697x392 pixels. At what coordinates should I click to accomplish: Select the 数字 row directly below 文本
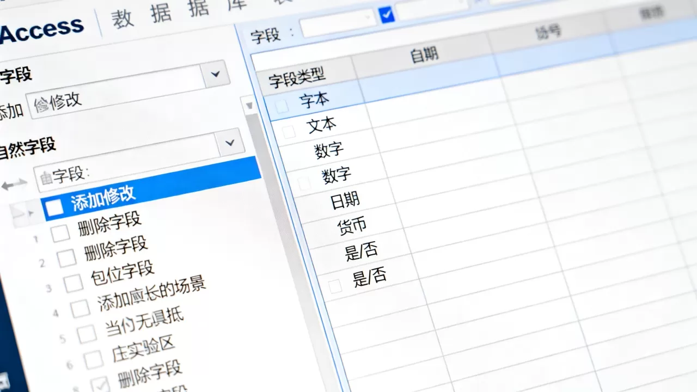tap(329, 150)
